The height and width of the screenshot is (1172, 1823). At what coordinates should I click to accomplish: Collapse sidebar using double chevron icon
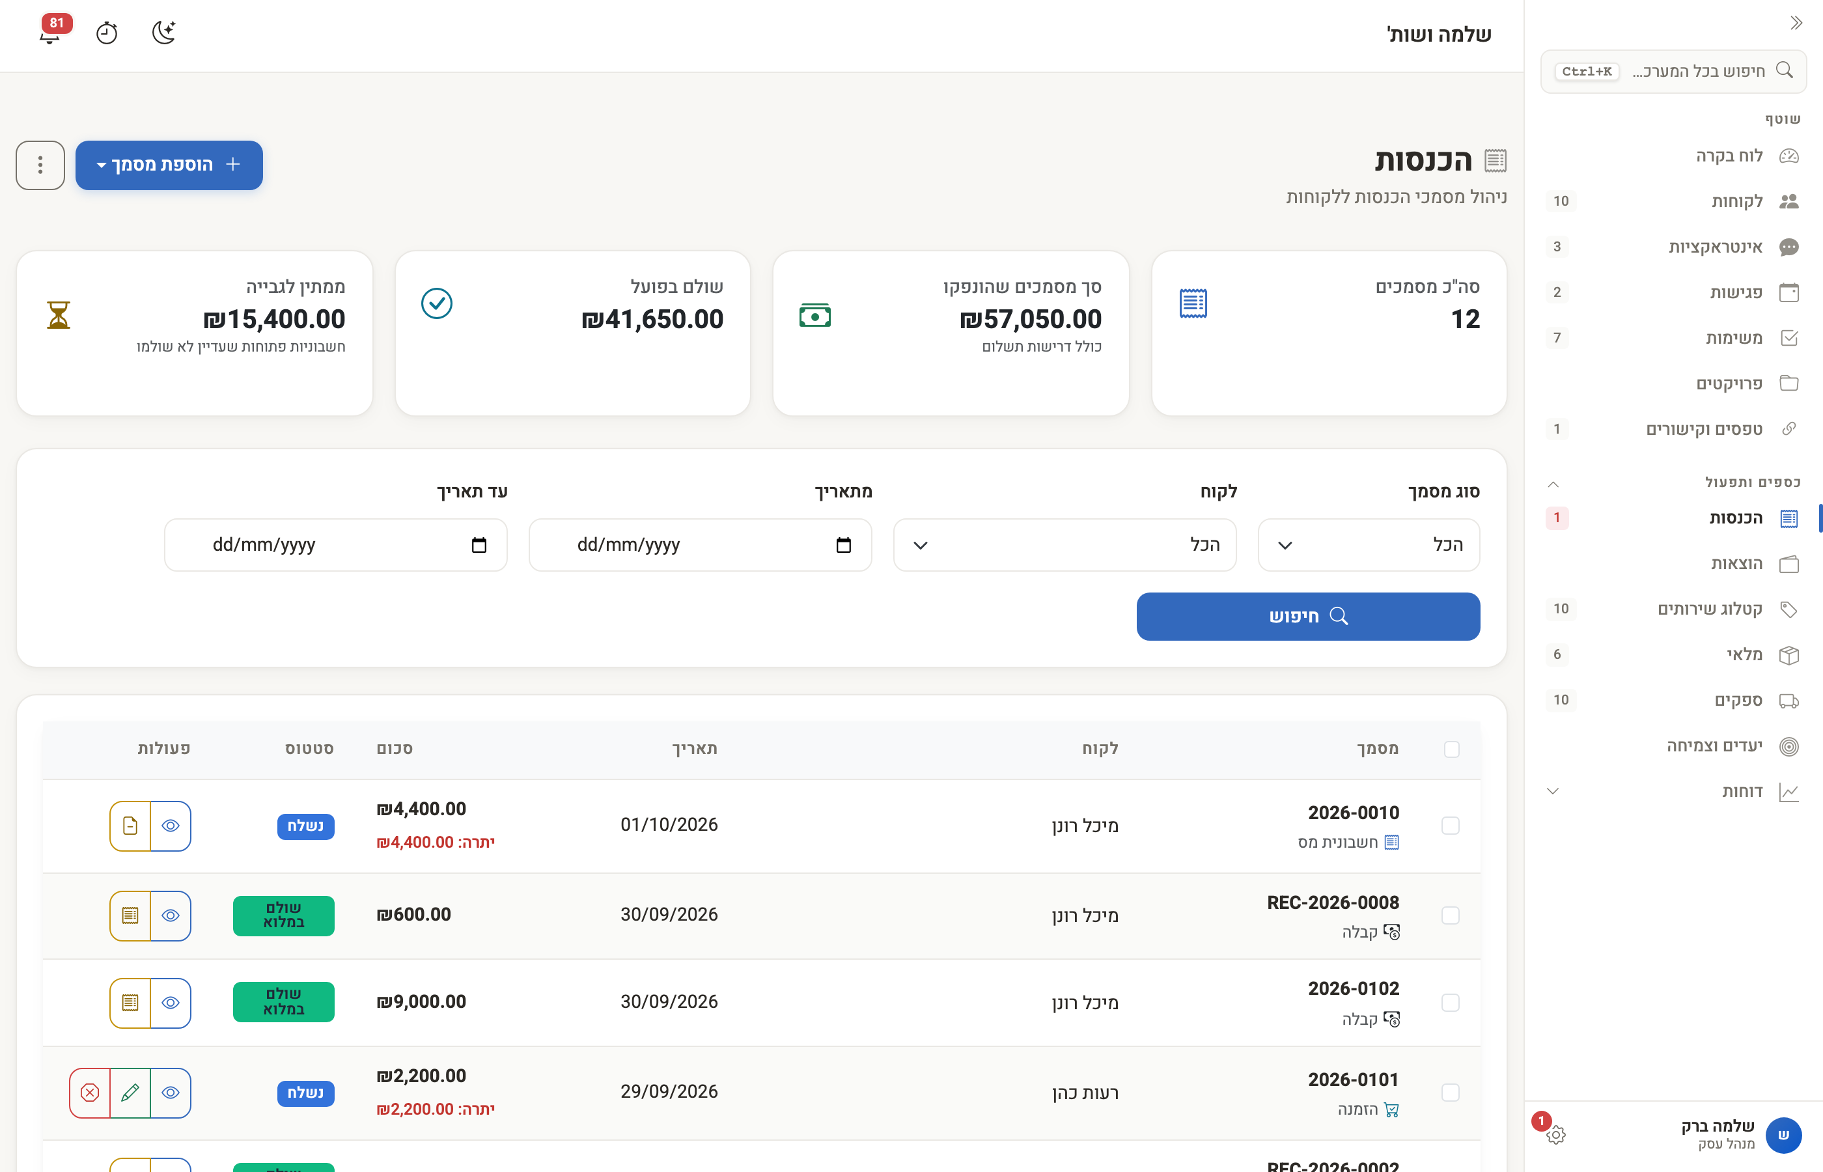click(x=1796, y=23)
